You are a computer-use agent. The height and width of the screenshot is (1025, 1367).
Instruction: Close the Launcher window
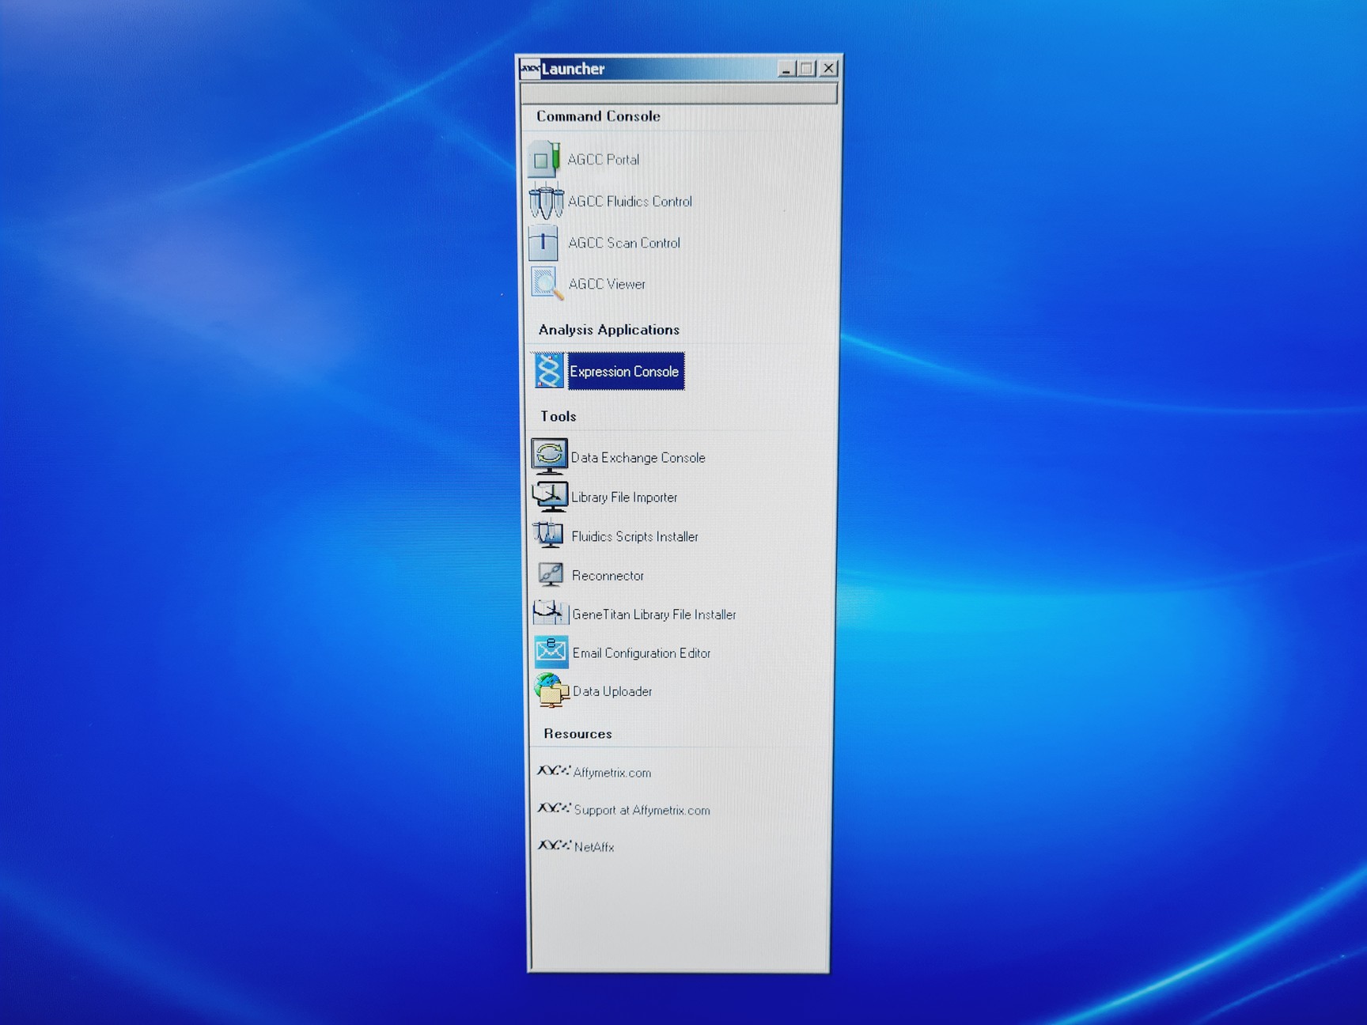[x=828, y=68]
